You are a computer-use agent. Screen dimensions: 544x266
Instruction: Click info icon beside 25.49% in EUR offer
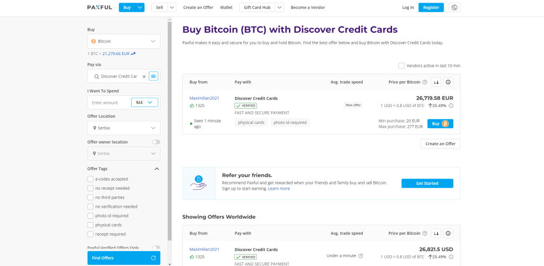click(451, 106)
